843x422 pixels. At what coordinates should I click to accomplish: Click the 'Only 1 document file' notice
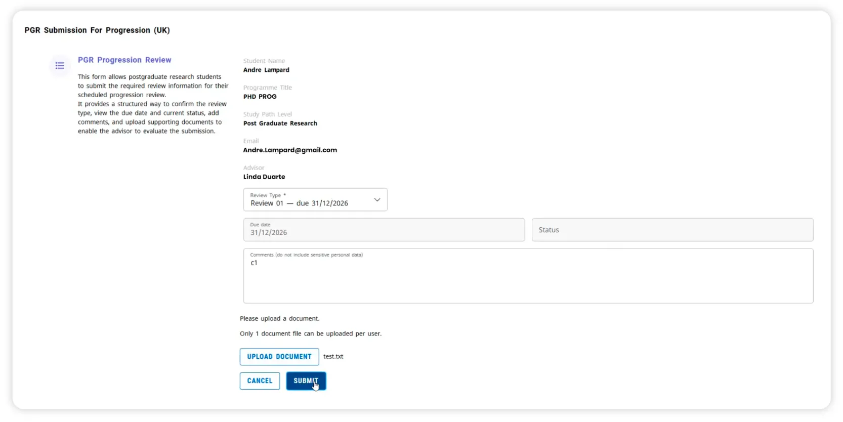click(311, 334)
